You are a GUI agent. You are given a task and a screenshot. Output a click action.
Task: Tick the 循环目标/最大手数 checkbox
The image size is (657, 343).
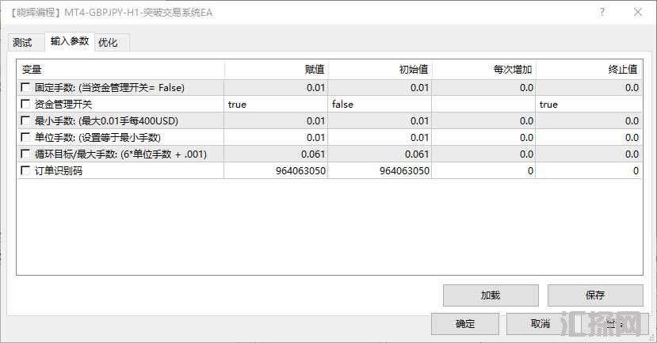pos(25,154)
